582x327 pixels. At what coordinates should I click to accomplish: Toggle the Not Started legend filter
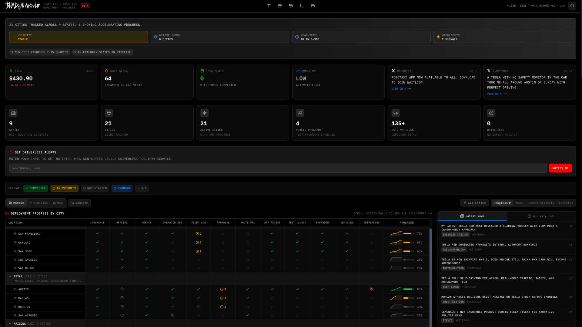tap(95, 188)
